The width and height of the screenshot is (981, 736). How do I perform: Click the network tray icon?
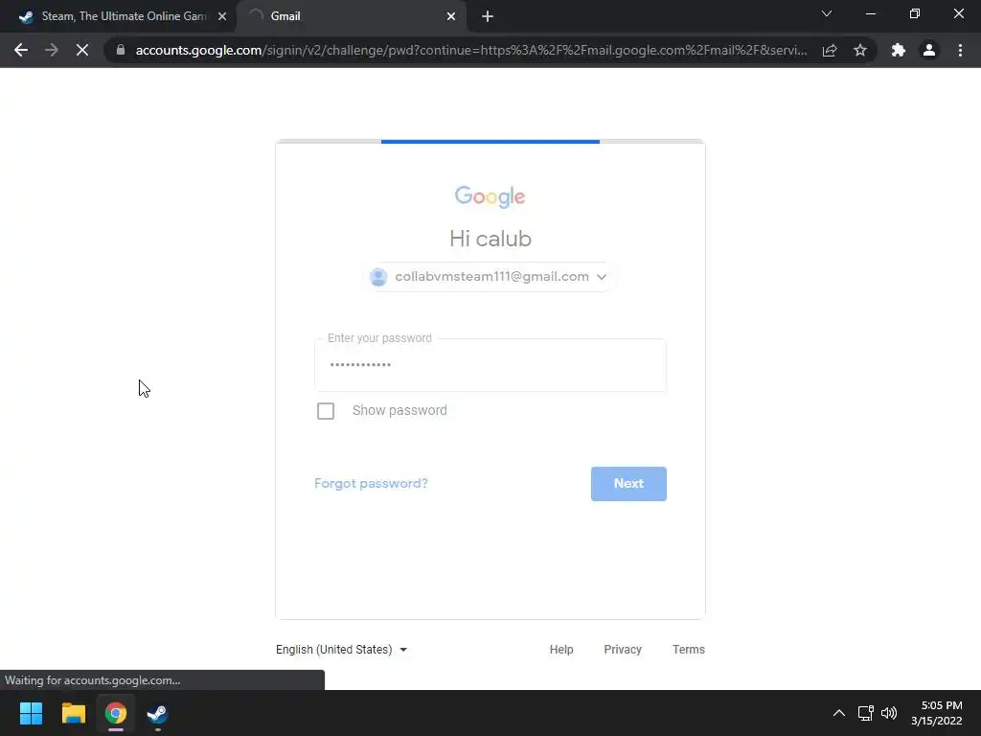point(866,713)
